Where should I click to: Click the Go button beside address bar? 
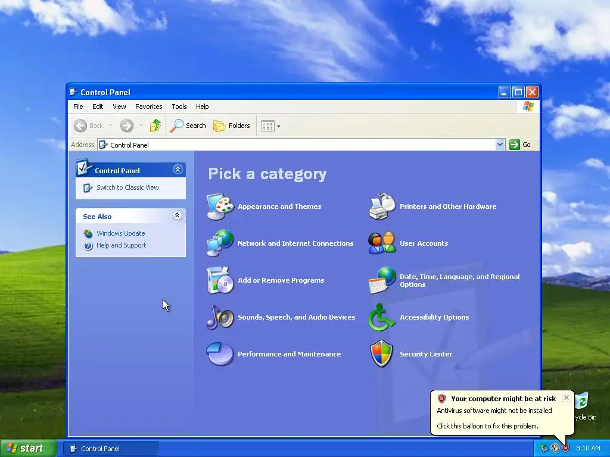[520, 145]
